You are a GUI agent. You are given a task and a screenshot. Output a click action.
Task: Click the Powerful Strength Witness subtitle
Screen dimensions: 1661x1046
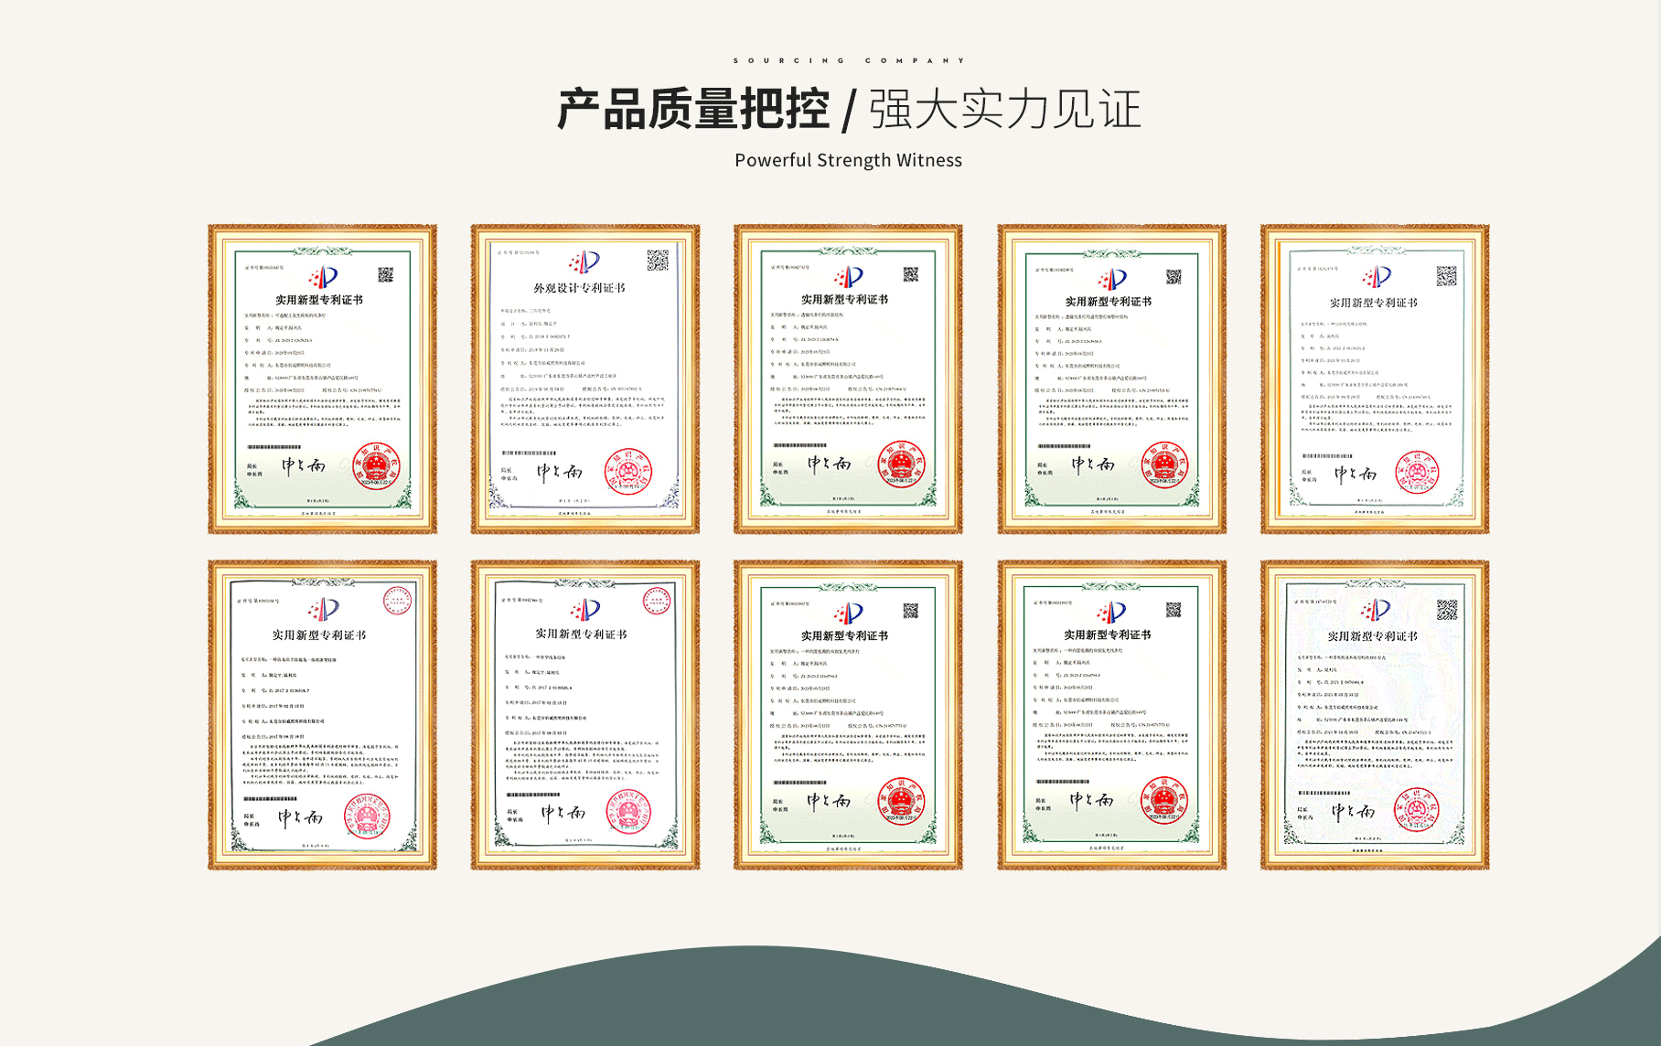pyautogui.click(x=848, y=160)
